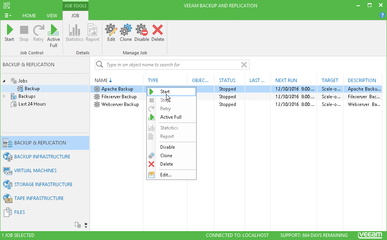Choose Delete in the context menu
This screenshot has height=240, width=387.
[x=171, y=164]
